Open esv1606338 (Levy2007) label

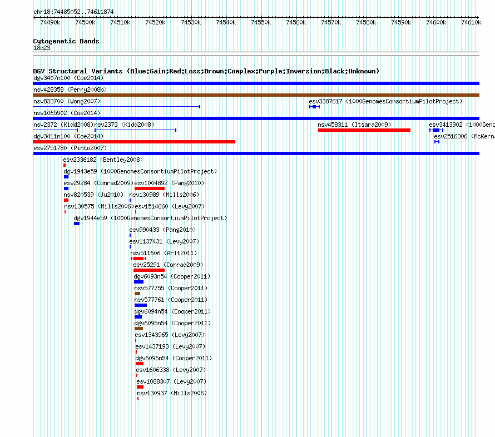coord(171,370)
